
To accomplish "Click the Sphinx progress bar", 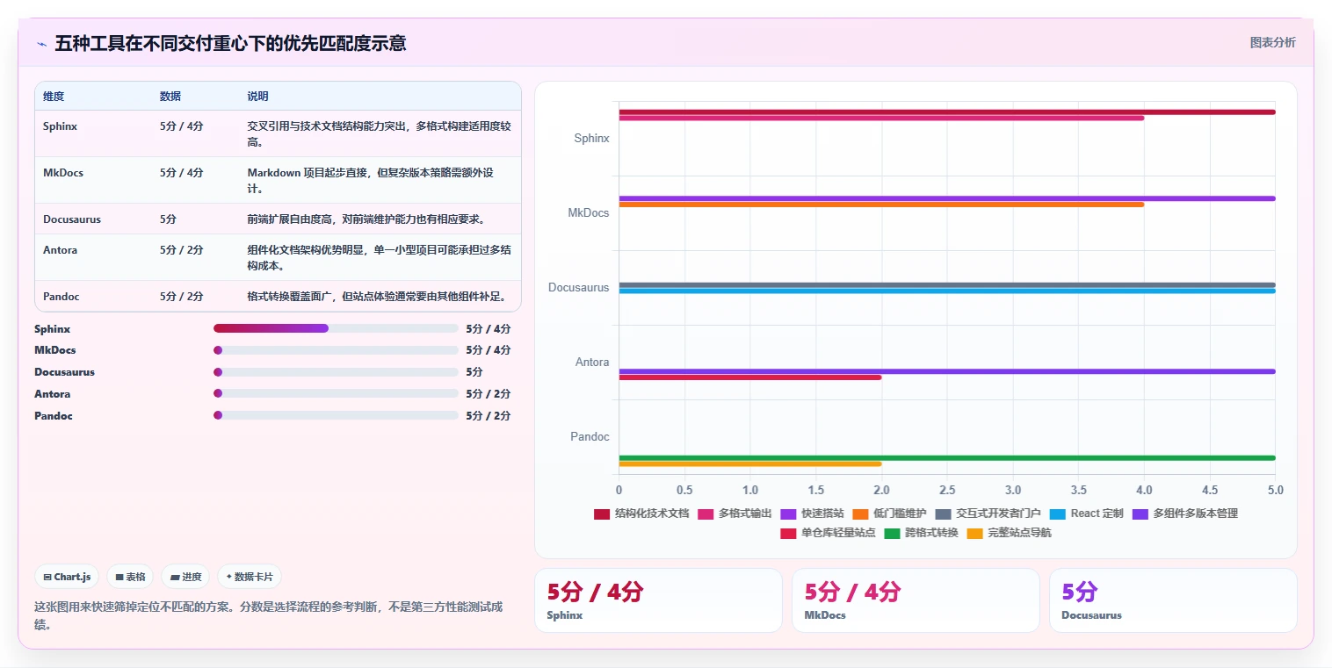I will [x=336, y=328].
